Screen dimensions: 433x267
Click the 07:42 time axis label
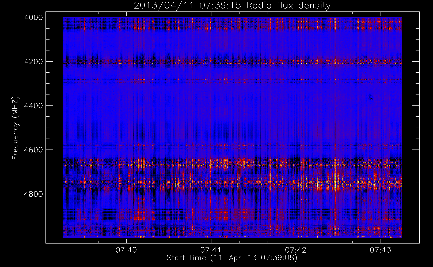pos(295,250)
